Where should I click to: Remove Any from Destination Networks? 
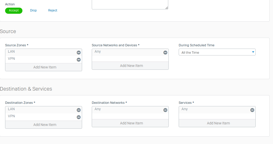coord(165,110)
